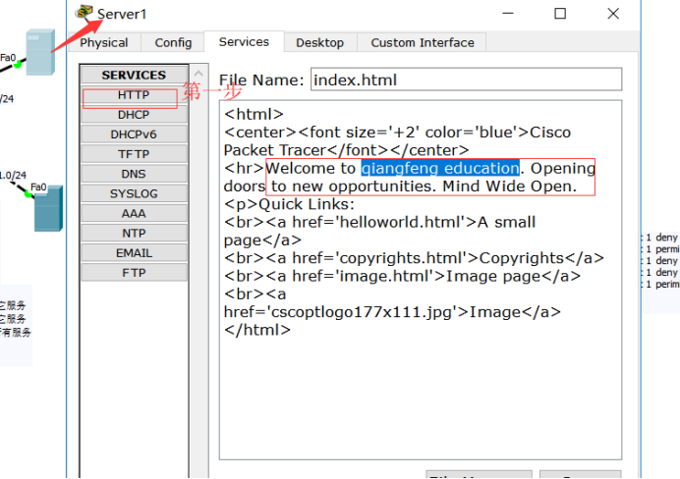
Task: Click the 'File Name:' label
Action: (261, 80)
